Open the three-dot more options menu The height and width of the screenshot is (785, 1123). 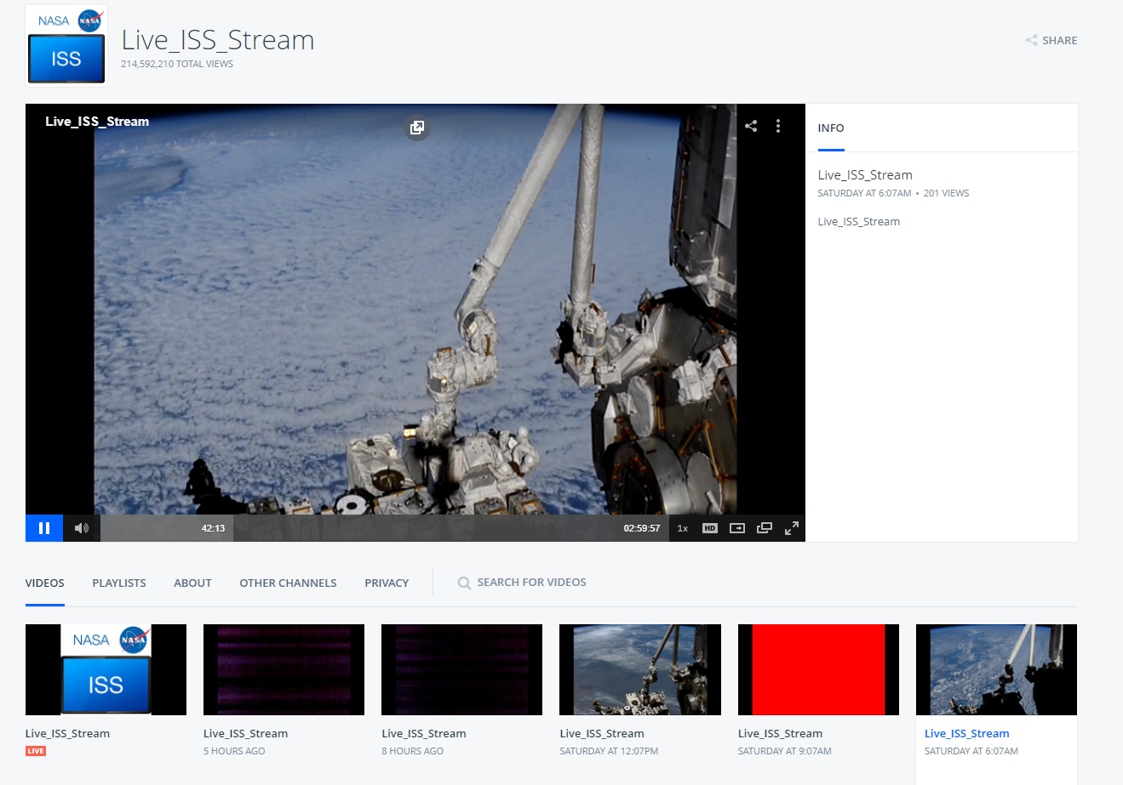tap(777, 126)
